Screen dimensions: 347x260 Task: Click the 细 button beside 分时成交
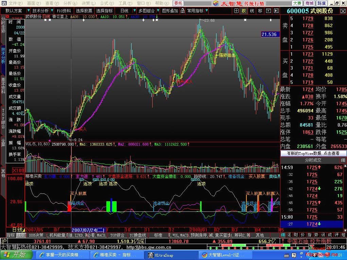tap(343, 160)
